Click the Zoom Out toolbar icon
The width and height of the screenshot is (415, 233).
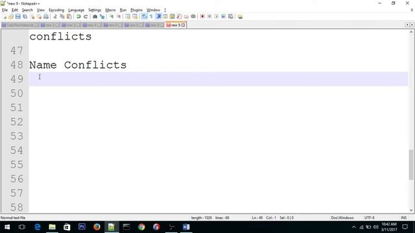118,17
